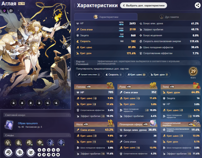The image size is (202, 158).
Task: Expand the Световой конус section header
Action: coord(37,115)
